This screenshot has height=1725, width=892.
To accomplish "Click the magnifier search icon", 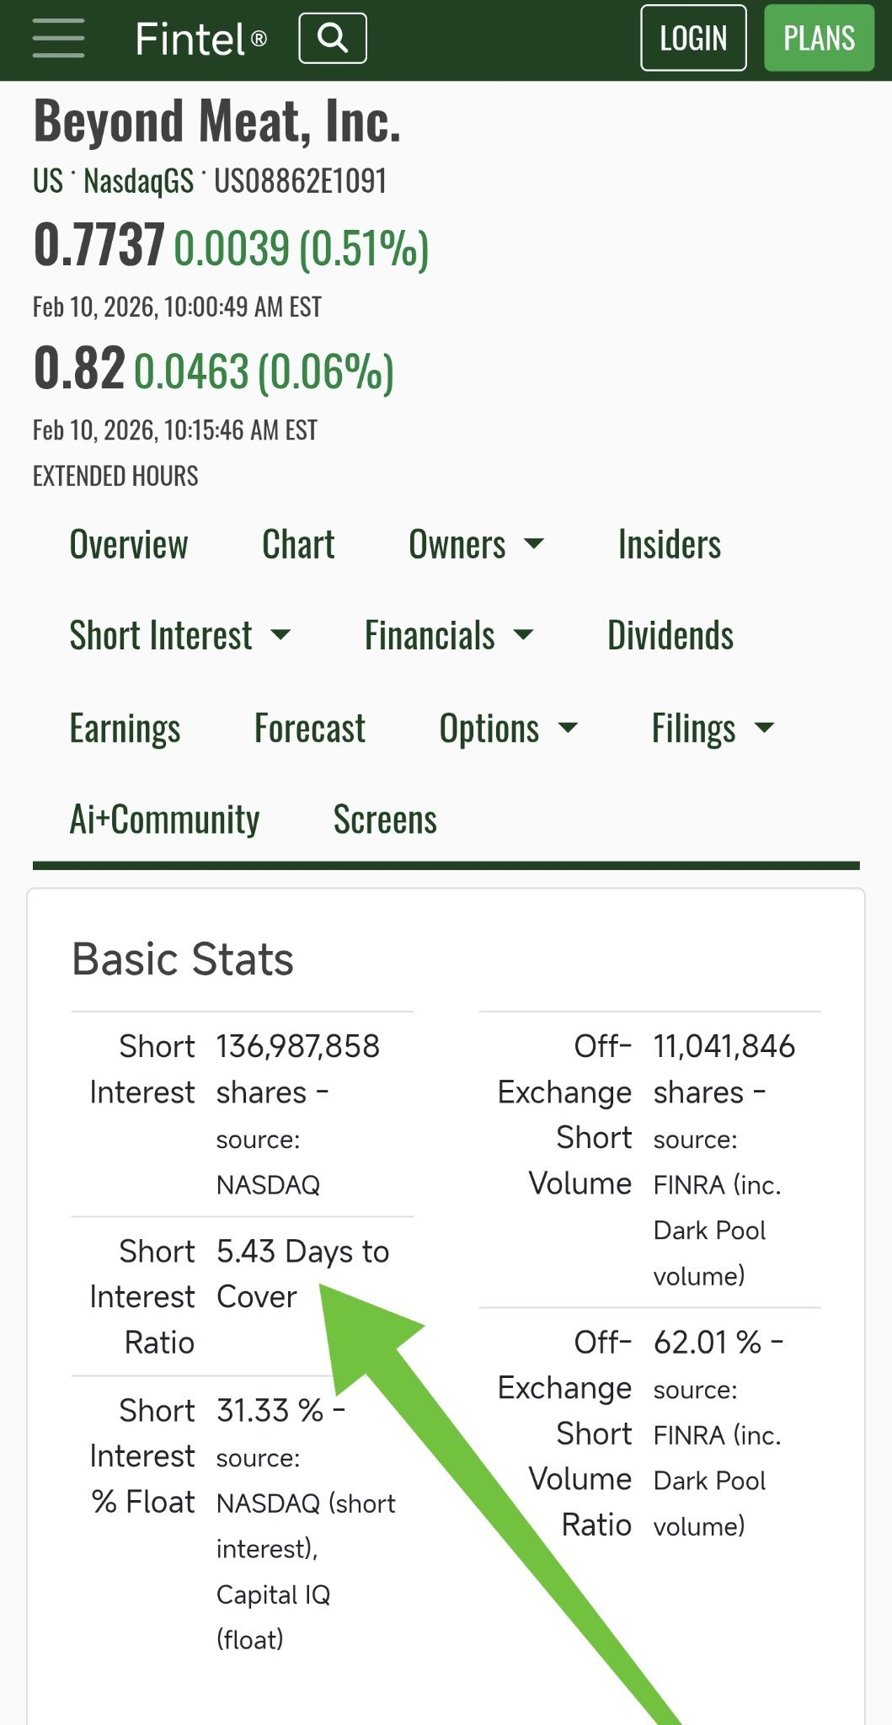I will (333, 39).
